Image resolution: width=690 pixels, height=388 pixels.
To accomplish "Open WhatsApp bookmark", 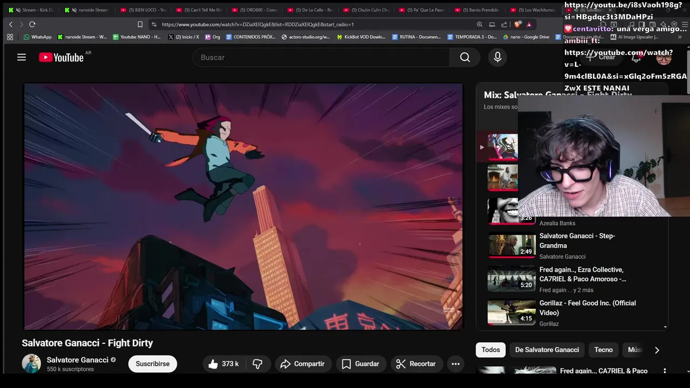I will click(x=37, y=37).
